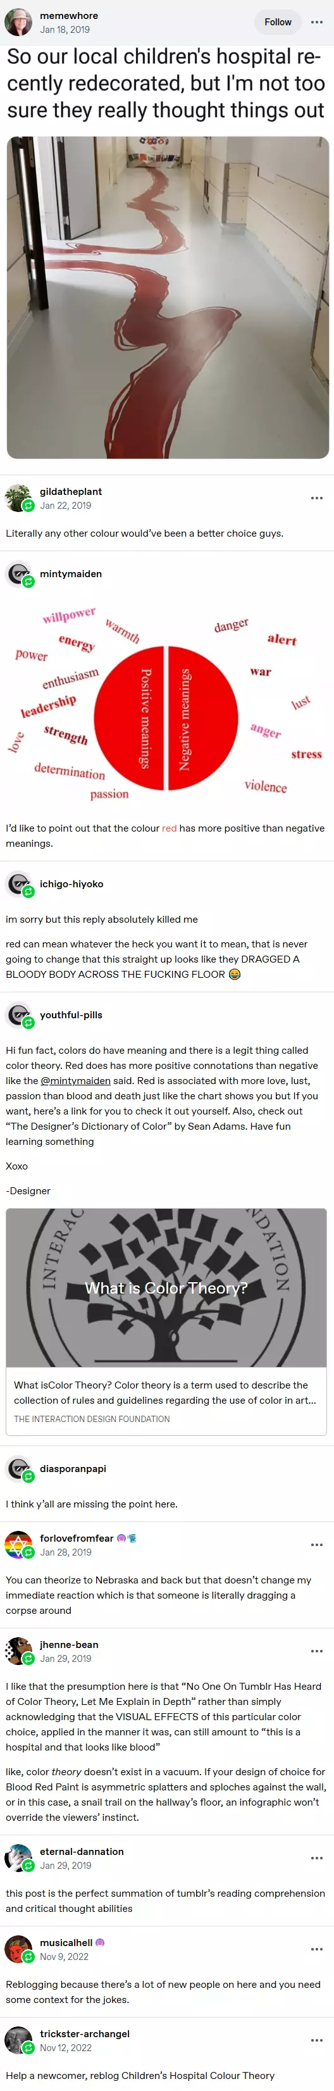Click gildatheplant's plant avatar
The image size is (334, 2091).
(18, 497)
